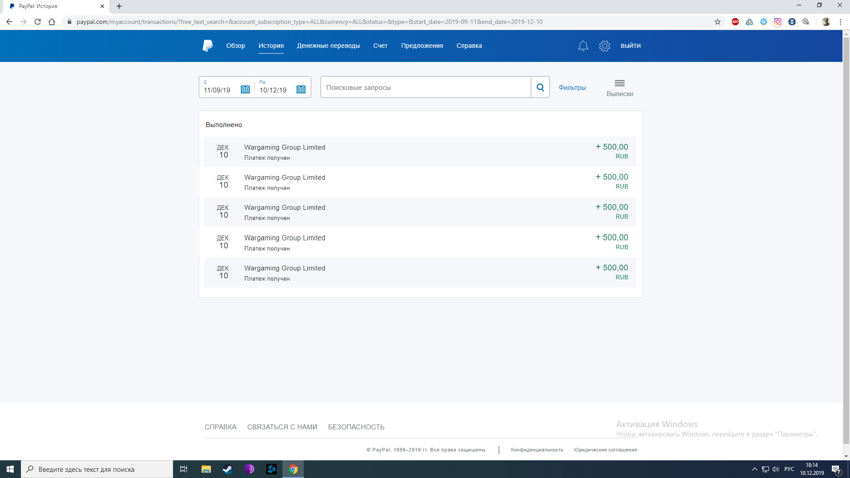Open the end date calendar icon
The image size is (850, 478).
click(301, 89)
